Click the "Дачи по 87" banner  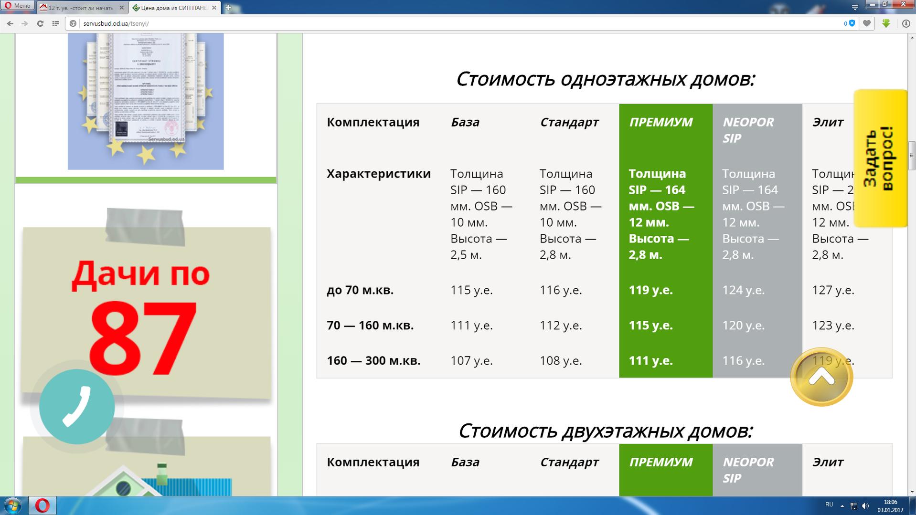click(x=147, y=313)
